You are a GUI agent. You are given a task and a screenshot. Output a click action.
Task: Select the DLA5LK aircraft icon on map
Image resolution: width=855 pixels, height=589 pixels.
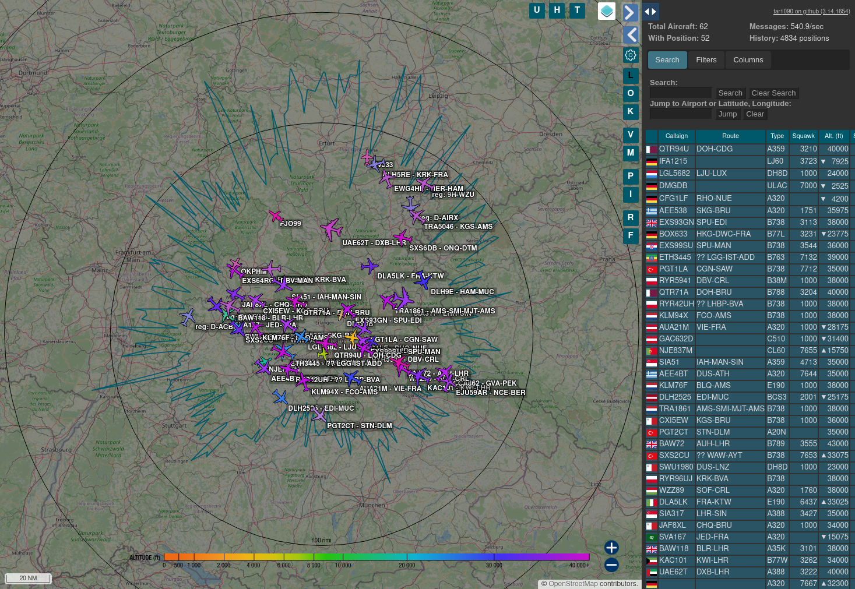pyautogui.click(x=370, y=267)
